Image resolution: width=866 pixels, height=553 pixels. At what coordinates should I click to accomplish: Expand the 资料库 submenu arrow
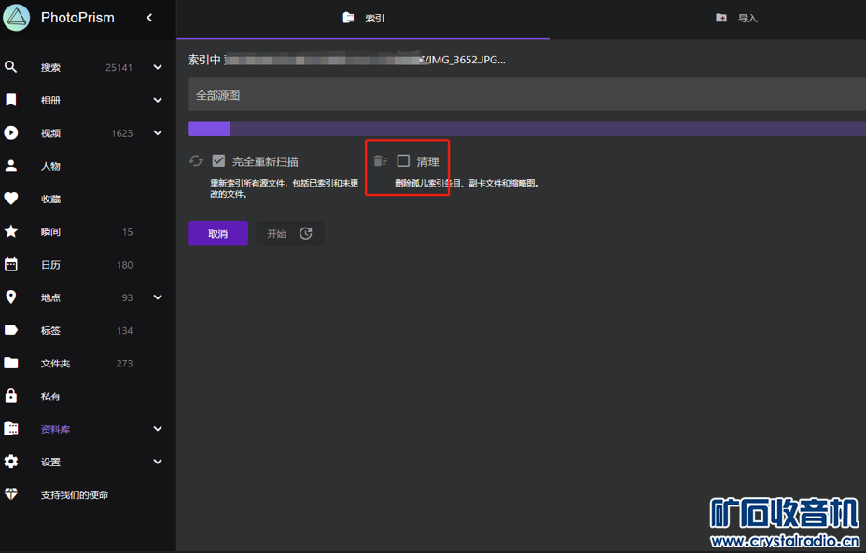tap(158, 429)
